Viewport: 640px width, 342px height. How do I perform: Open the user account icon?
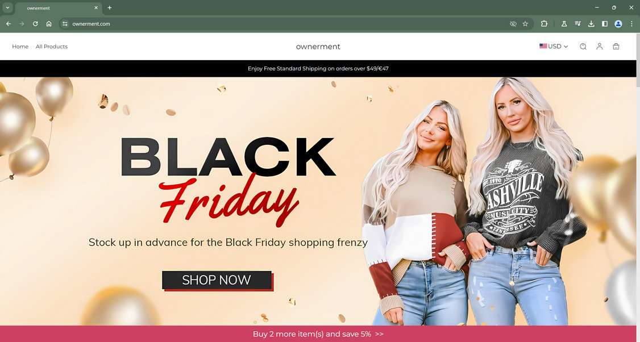pyautogui.click(x=599, y=47)
